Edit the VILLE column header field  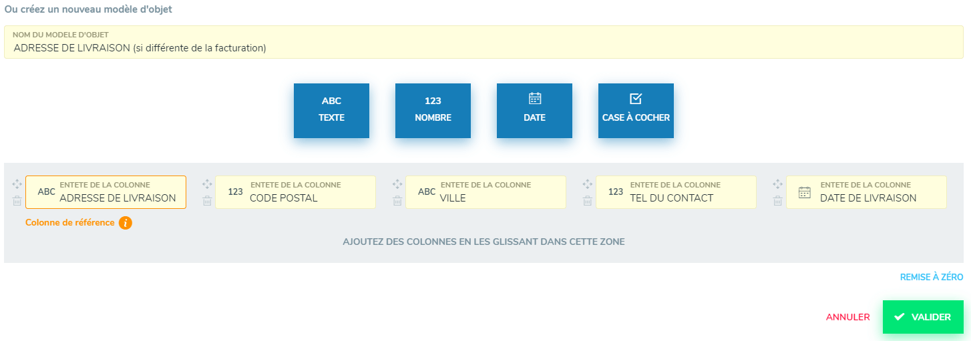[485, 192]
